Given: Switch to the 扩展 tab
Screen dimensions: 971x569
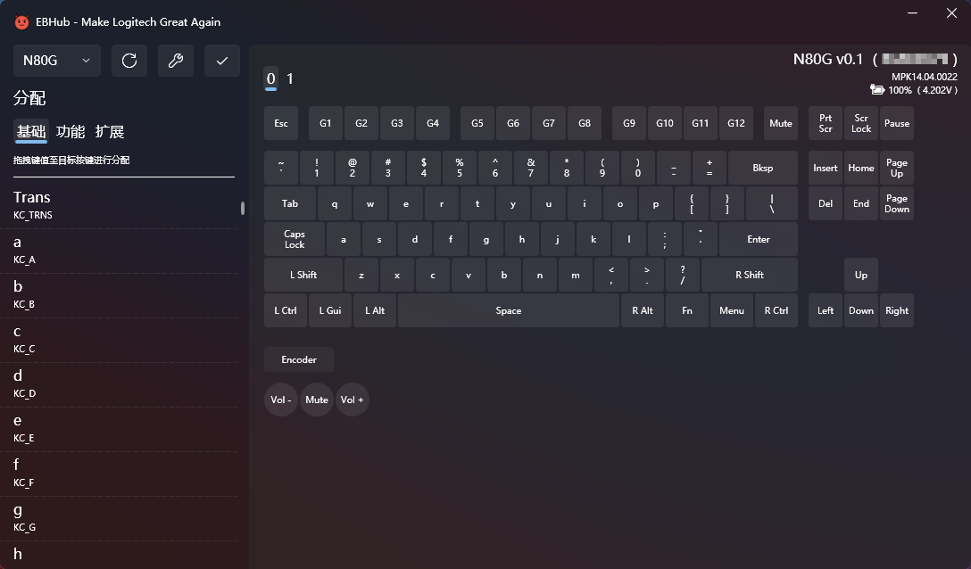Looking at the screenshot, I should coord(110,132).
